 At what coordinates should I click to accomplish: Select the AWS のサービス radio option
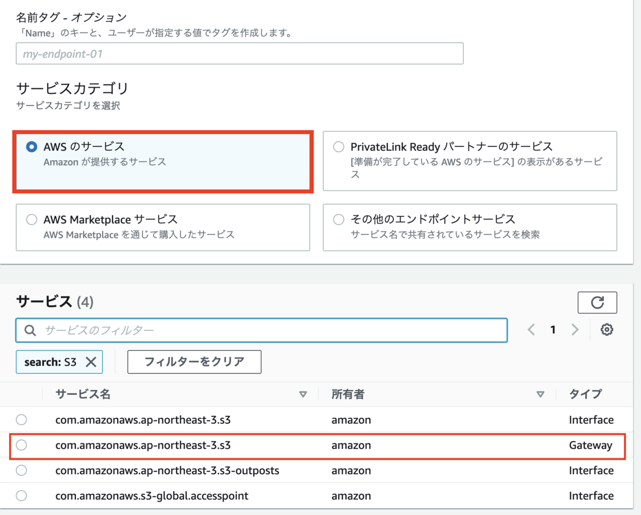click(32, 146)
